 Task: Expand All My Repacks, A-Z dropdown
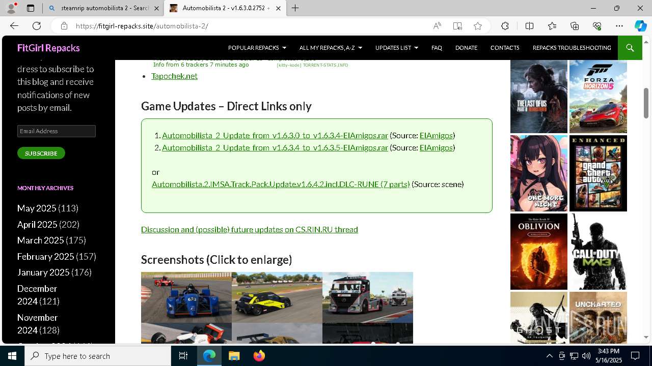(331, 48)
